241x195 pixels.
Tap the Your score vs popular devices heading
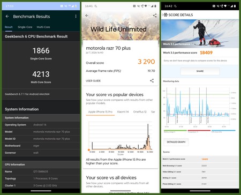tap(115, 95)
